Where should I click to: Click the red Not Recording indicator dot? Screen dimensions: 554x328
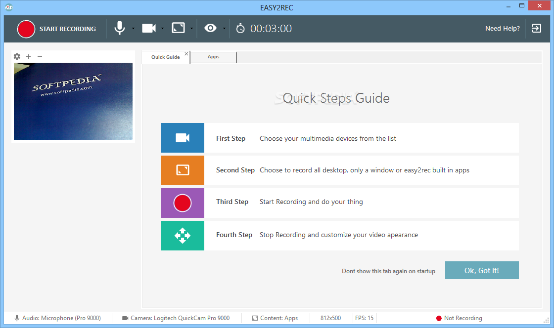click(439, 319)
